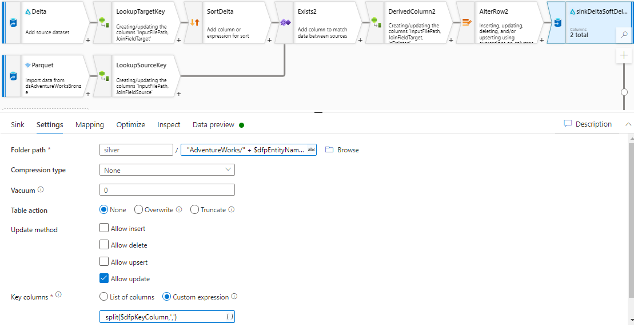Collapse the settings panel chevron
This screenshot has width=634, height=328.
[628, 124]
